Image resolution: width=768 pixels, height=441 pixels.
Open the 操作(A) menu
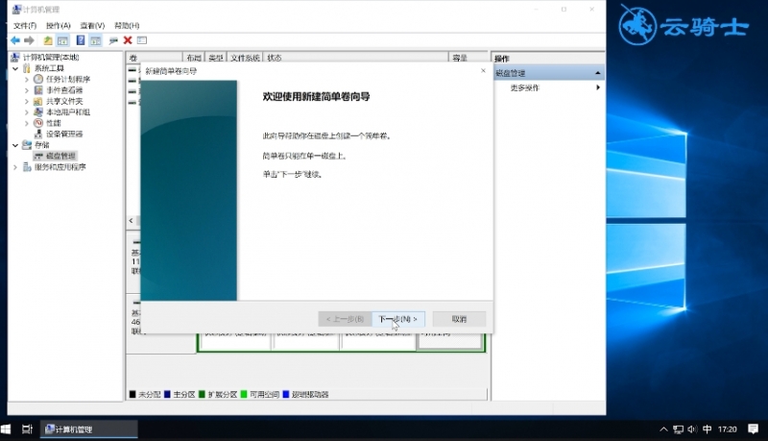[59, 26]
